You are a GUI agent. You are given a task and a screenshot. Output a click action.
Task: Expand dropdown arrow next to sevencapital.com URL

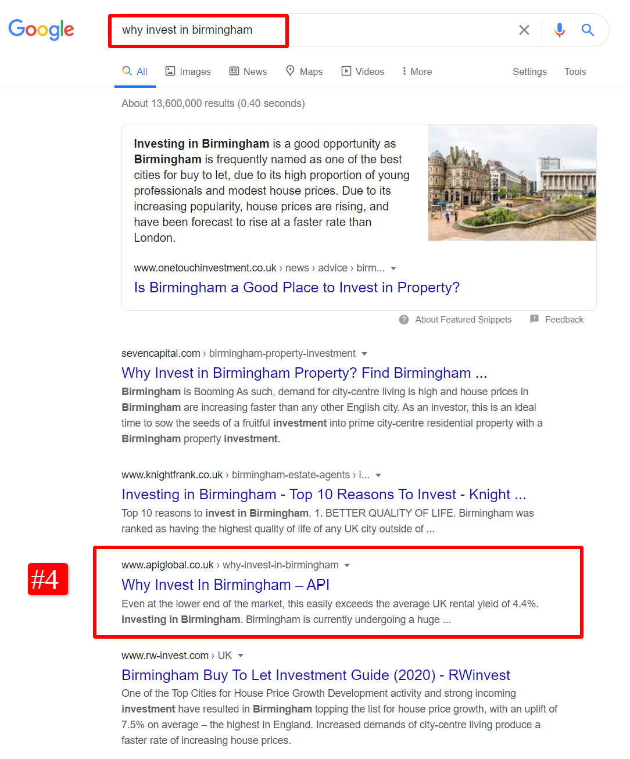364,354
